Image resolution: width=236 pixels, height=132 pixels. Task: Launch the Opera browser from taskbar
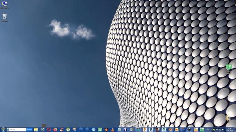[49, 129]
